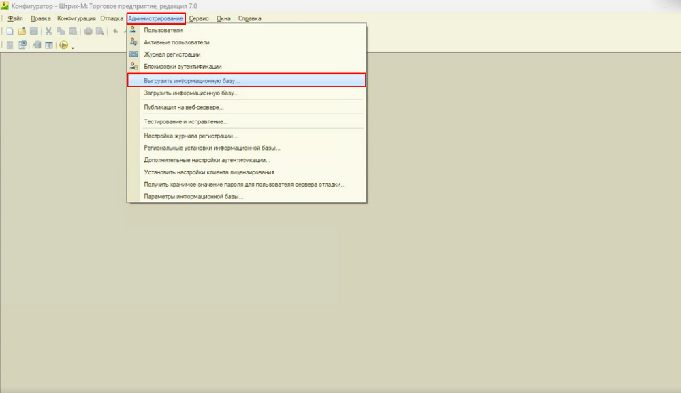The width and height of the screenshot is (681, 393).
Task: Click the Configurator app icon in title bar
Action: pos(5,6)
